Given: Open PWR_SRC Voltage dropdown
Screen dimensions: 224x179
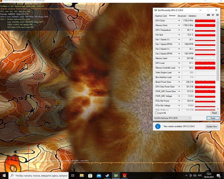Looking at the screenshot, I should coord(179,96).
